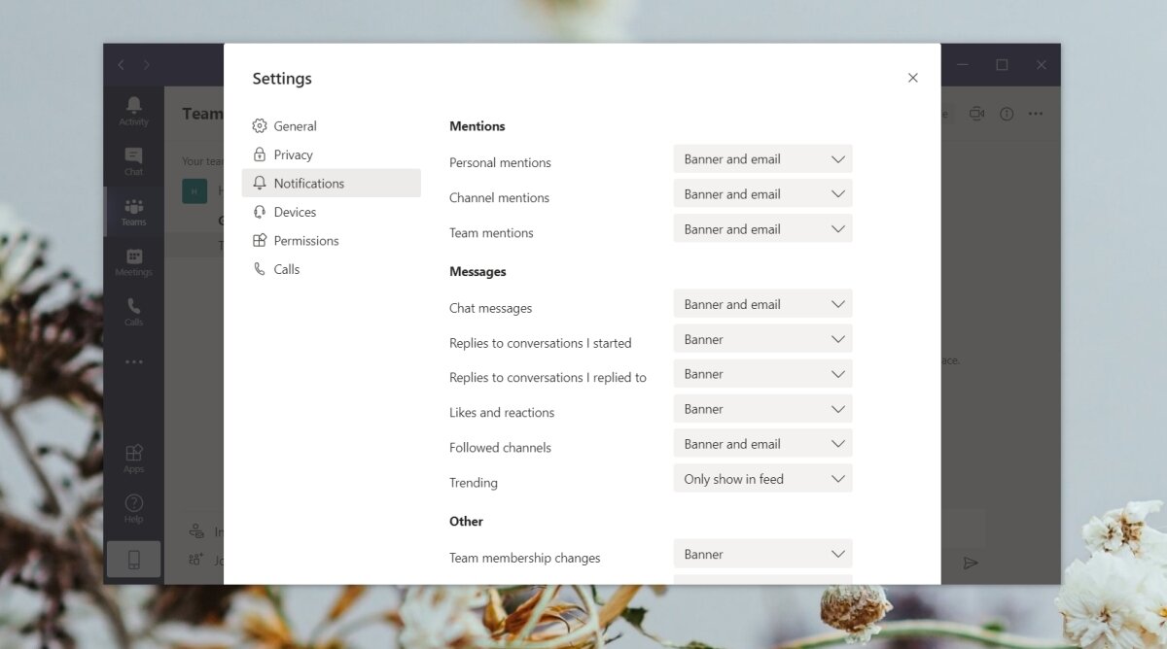
Task: Expand the Personal mentions dropdown
Action: (x=762, y=159)
